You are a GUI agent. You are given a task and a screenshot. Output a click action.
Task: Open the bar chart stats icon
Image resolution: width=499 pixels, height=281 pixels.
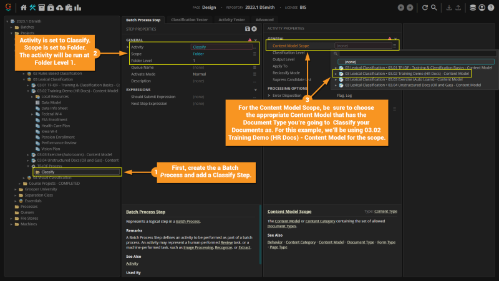pos(77,7)
